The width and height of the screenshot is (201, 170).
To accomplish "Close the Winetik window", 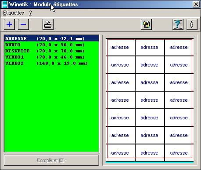I will (x=196, y=4).
